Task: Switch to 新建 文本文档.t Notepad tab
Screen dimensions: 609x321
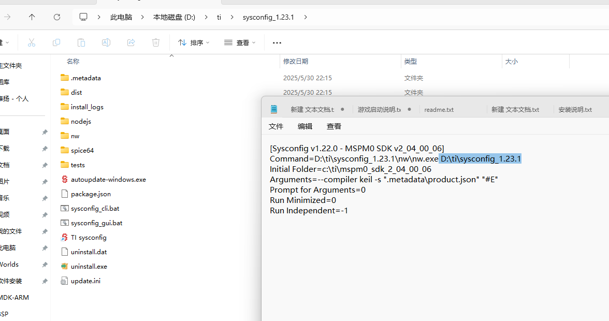Action: point(312,109)
